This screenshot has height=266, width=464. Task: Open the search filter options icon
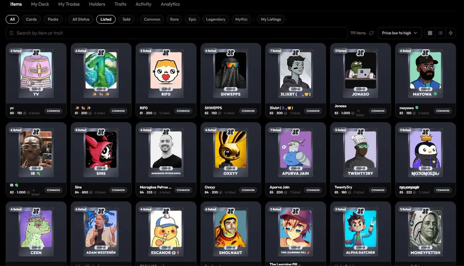[x=11, y=33]
